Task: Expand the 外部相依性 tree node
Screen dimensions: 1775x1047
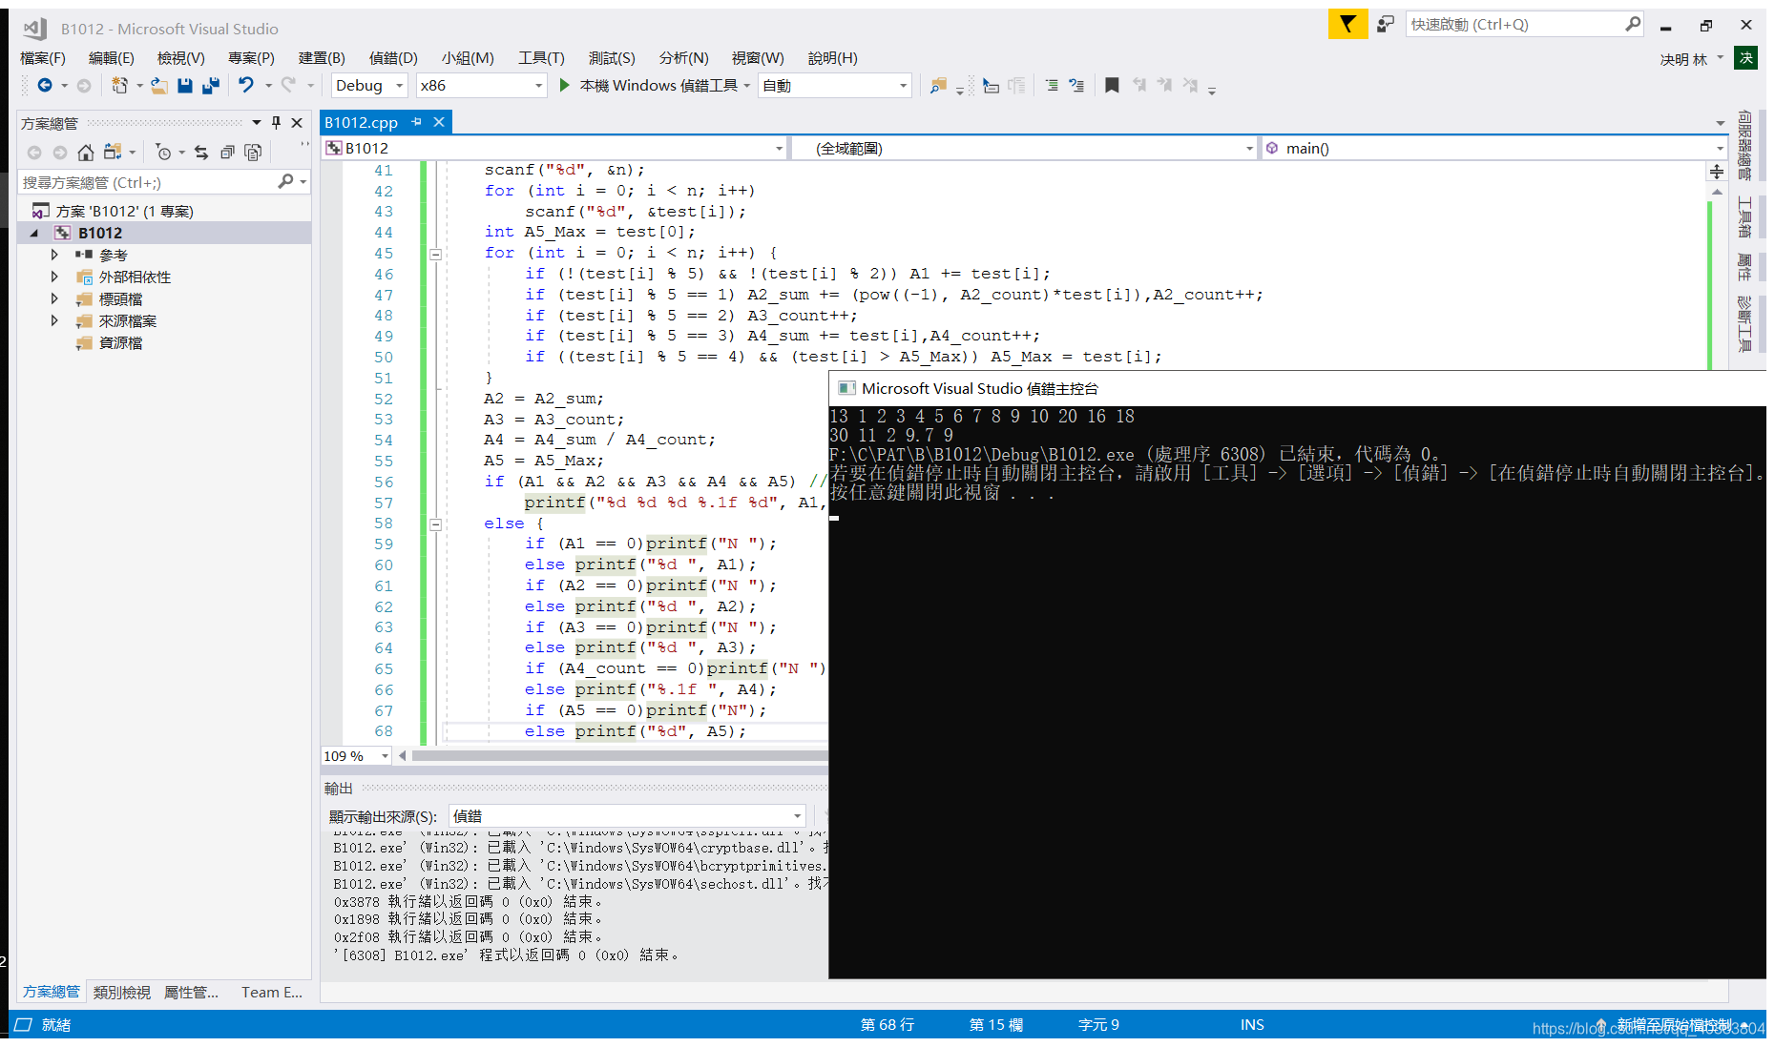Action: tap(54, 277)
